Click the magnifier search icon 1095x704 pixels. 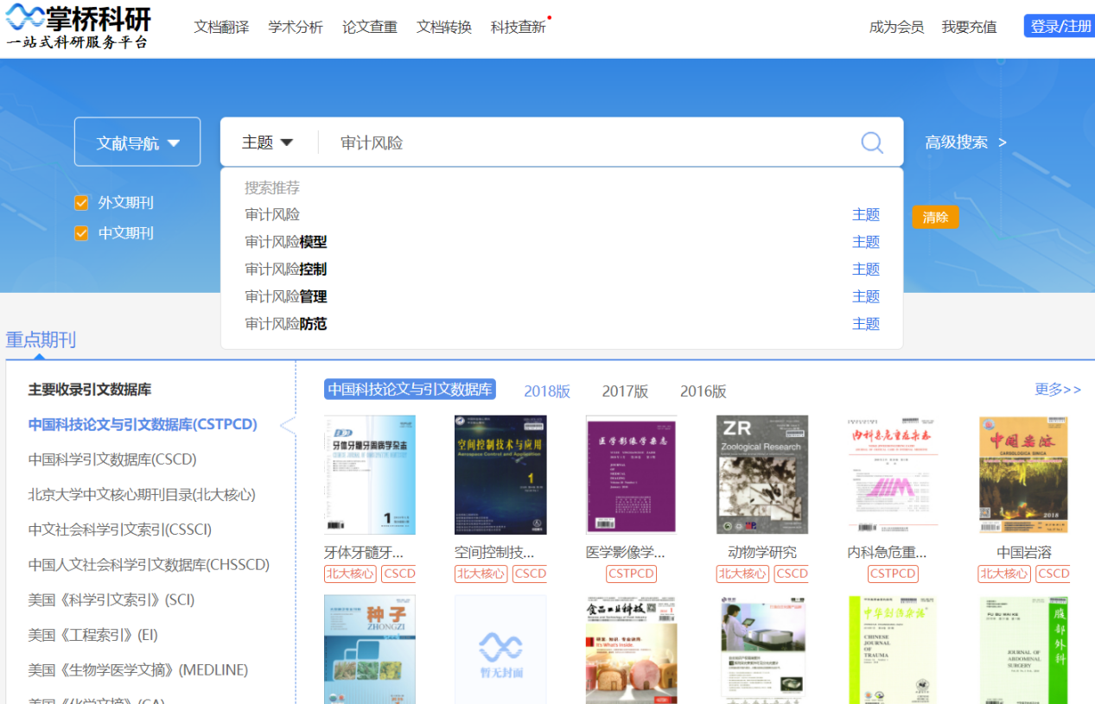[872, 143]
